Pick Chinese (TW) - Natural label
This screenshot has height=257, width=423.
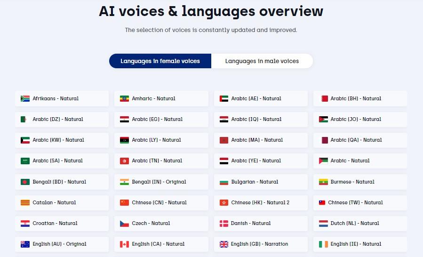355,202
